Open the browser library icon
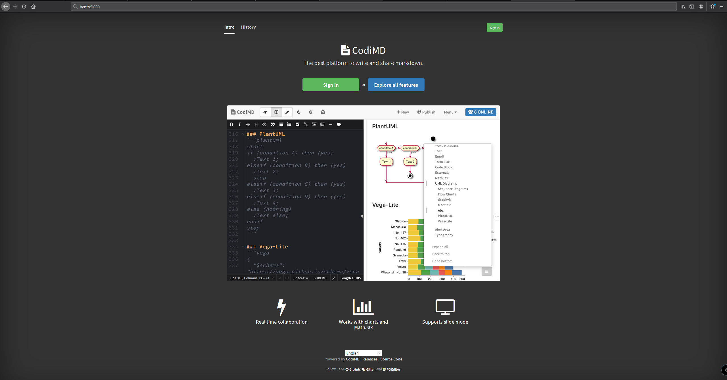This screenshot has width=727, height=380. coord(683,7)
